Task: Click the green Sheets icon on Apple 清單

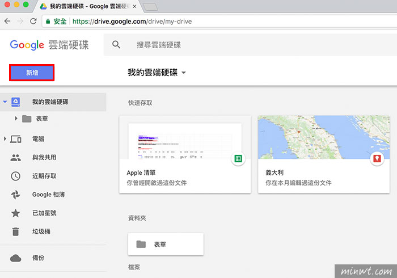Action: coord(238,159)
